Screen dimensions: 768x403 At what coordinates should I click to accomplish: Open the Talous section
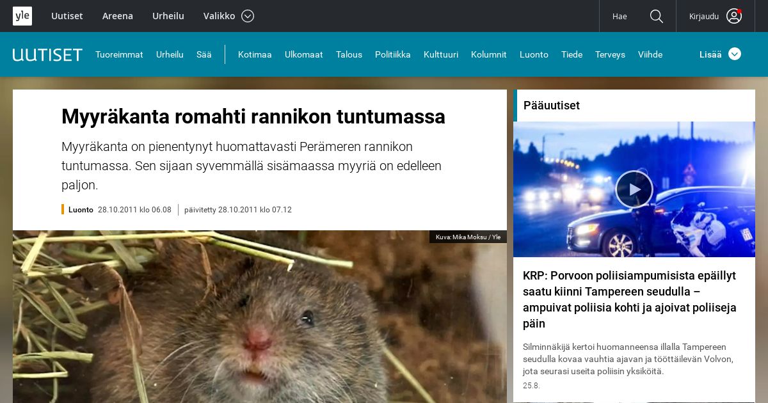(x=349, y=54)
